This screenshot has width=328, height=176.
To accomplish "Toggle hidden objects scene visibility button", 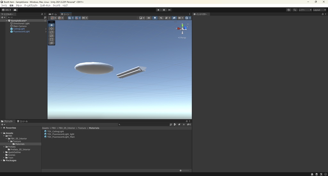I will tap(174, 18).
